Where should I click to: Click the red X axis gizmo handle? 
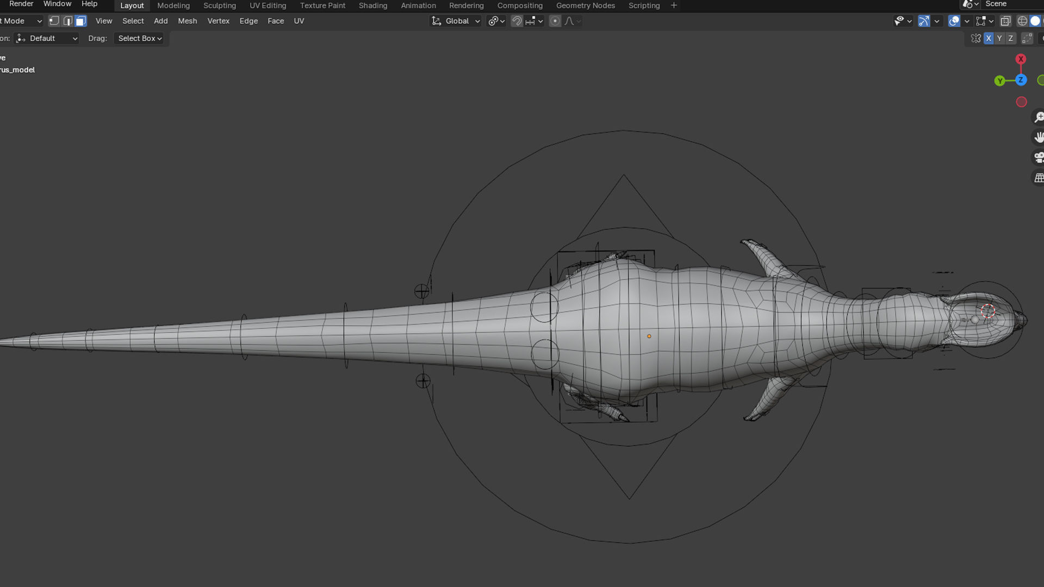[x=1021, y=59]
